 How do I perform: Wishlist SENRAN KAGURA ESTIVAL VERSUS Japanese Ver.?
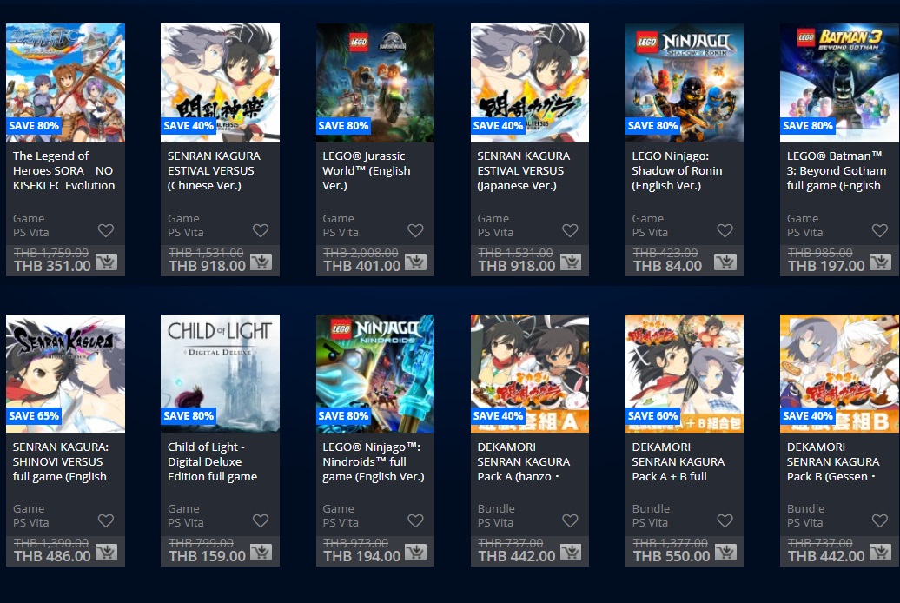pos(570,230)
